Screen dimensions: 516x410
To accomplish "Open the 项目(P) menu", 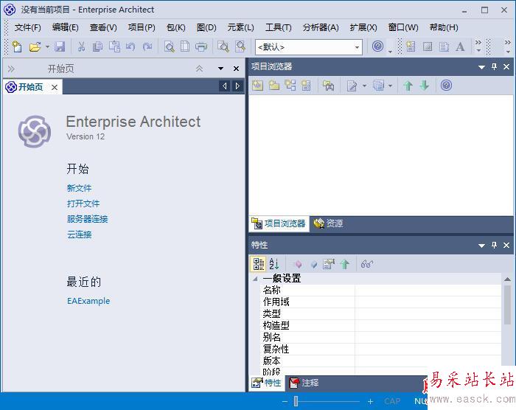I will tap(142, 27).
